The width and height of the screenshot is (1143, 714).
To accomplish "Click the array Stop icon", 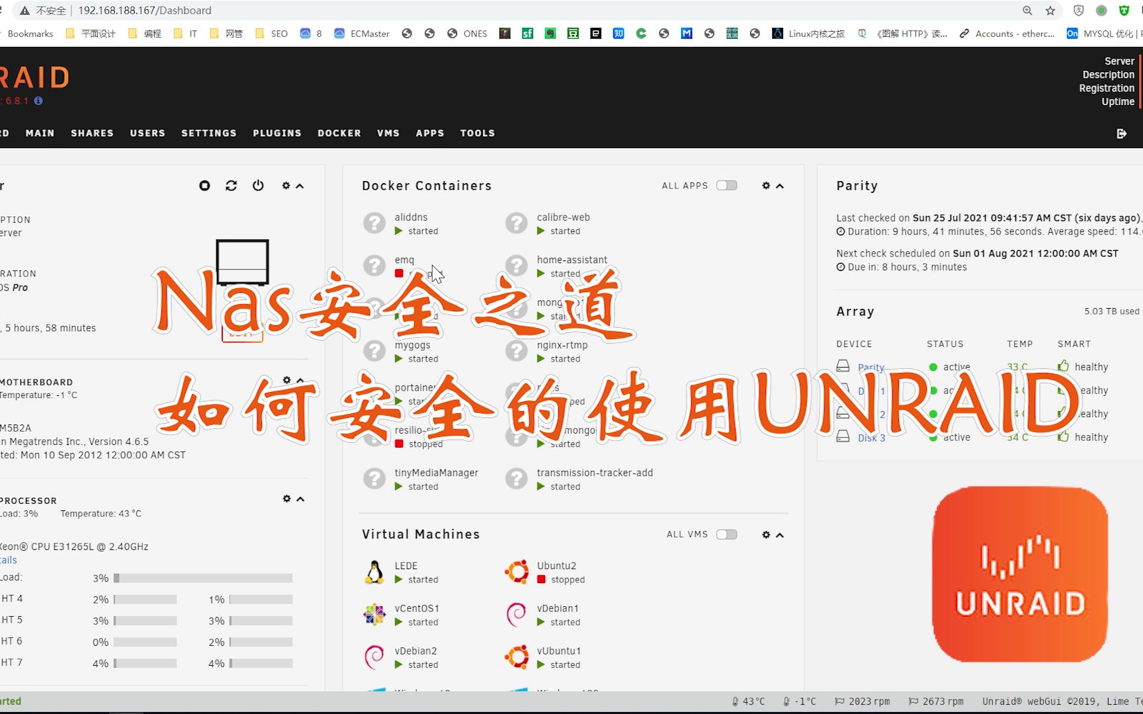I will click(204, 186).
